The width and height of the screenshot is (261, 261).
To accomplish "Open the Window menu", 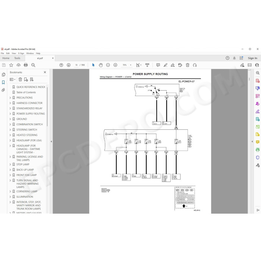I will click(30, 53).
